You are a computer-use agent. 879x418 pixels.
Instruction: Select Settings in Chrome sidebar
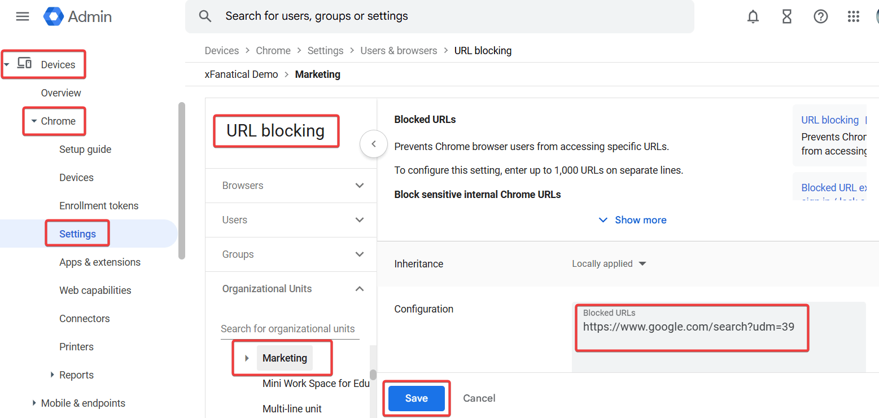[77, 234]
